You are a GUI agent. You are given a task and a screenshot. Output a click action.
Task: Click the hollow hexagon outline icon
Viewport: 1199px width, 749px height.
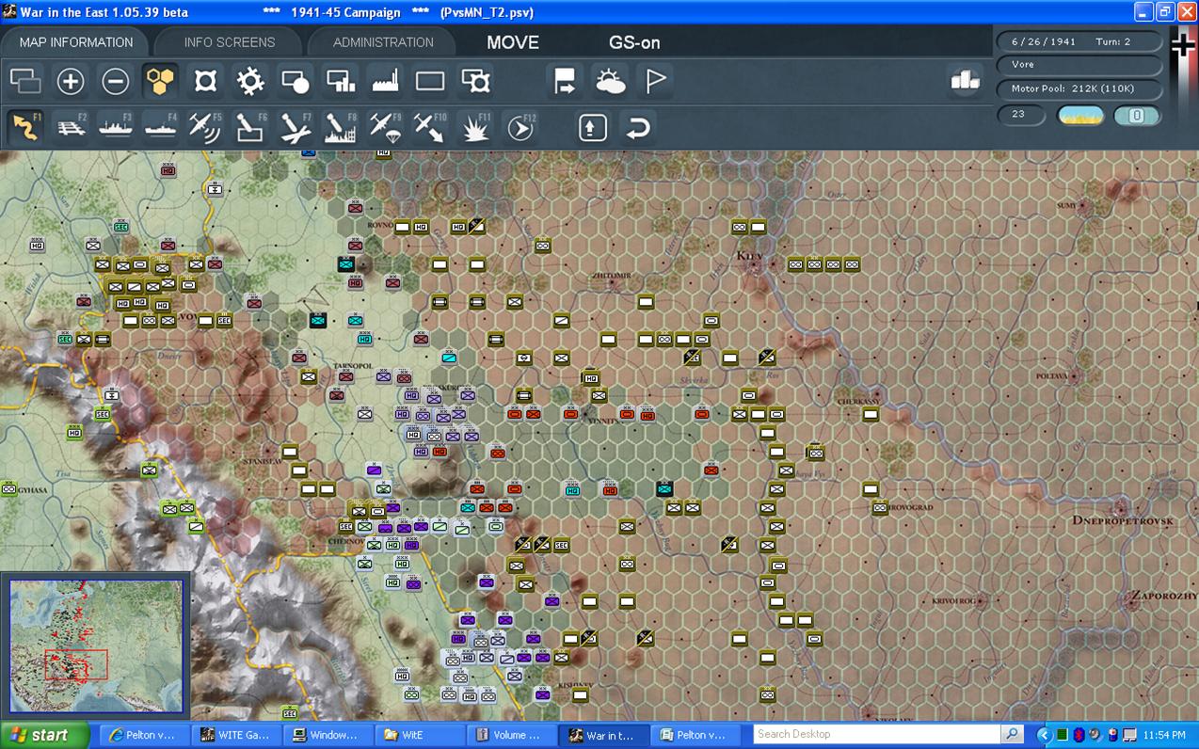pyautogui.click(x=205, y=82)
